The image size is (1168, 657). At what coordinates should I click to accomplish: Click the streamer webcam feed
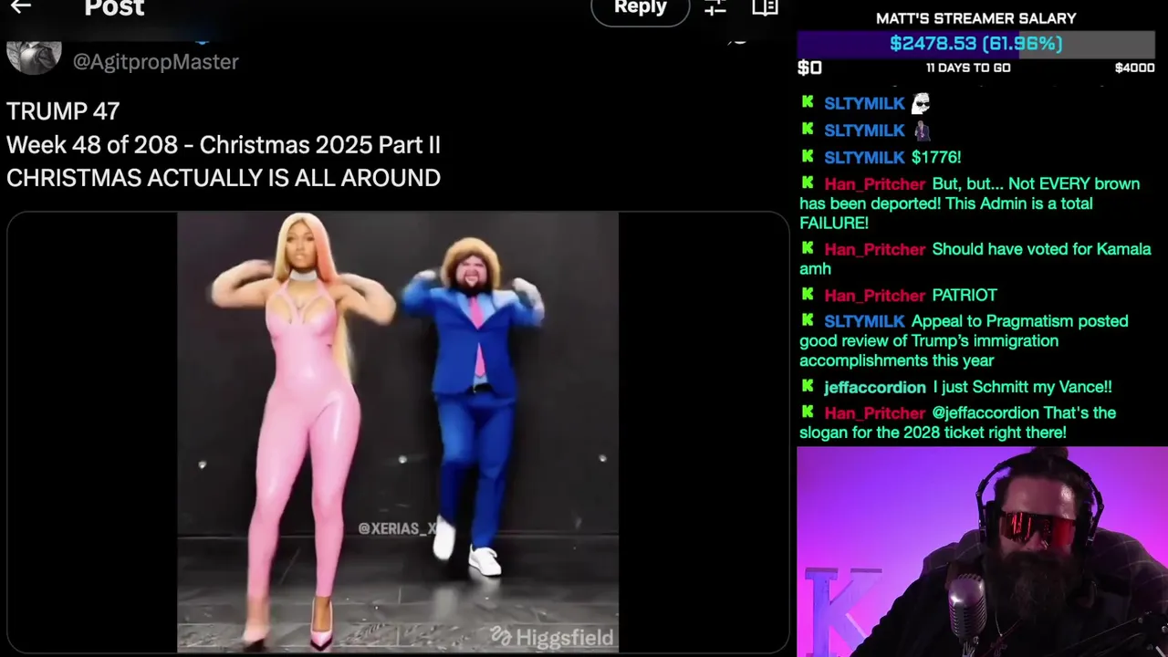coord(982,552)
